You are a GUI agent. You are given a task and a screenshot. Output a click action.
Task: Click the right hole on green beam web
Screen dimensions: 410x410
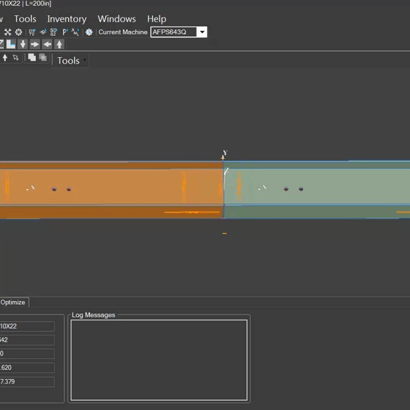pos(301,189)
